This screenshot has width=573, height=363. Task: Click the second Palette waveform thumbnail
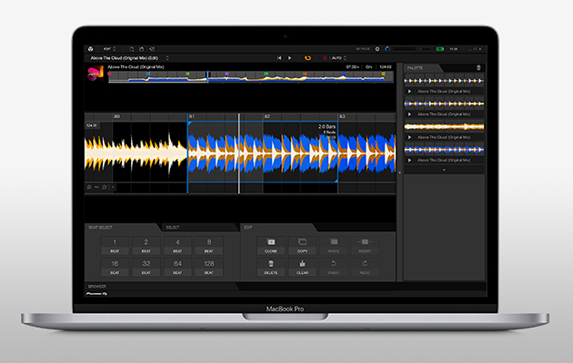(444, 103)
